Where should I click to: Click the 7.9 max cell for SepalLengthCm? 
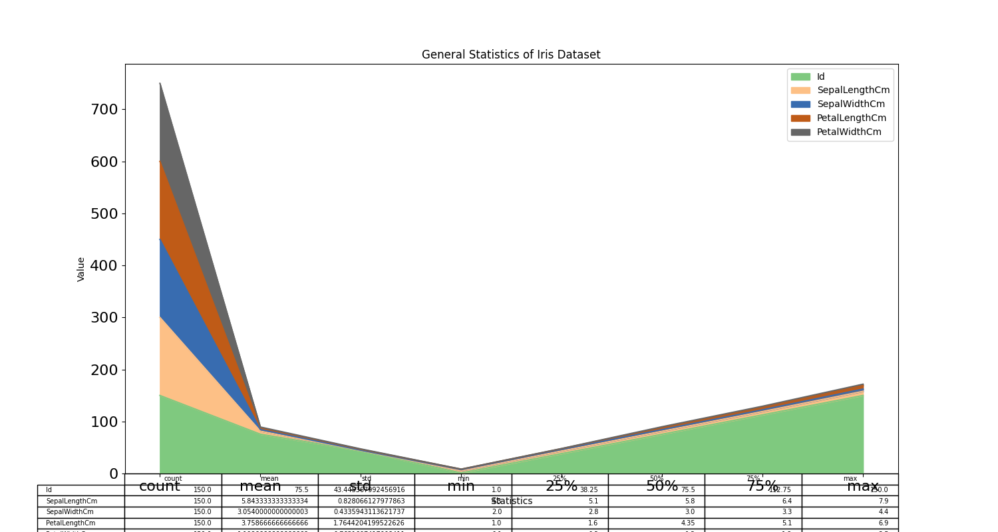[x=850, y=501]
